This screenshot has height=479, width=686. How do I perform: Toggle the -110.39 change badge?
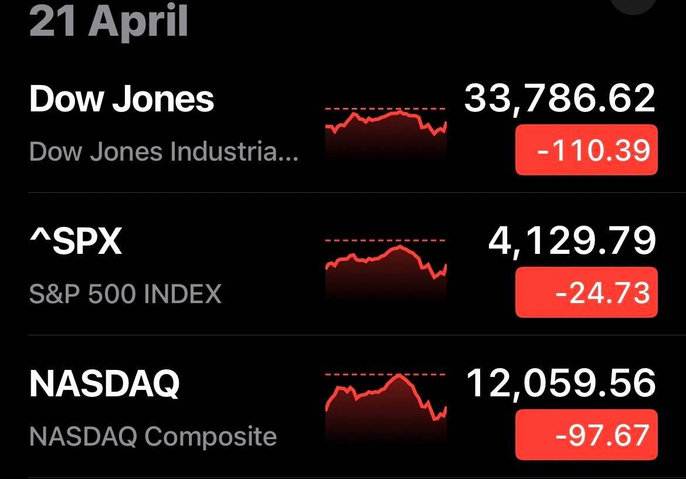coord(586,150)
